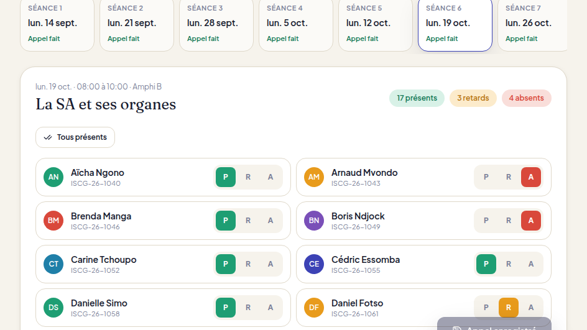Screen dimensions: 587x330
Task: Switch to Séance 4 lun. 5 oct.
Action: (296, 25)
